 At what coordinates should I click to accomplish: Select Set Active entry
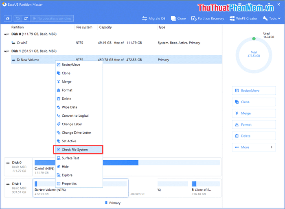pyautogui.click(x=79, y=141)
